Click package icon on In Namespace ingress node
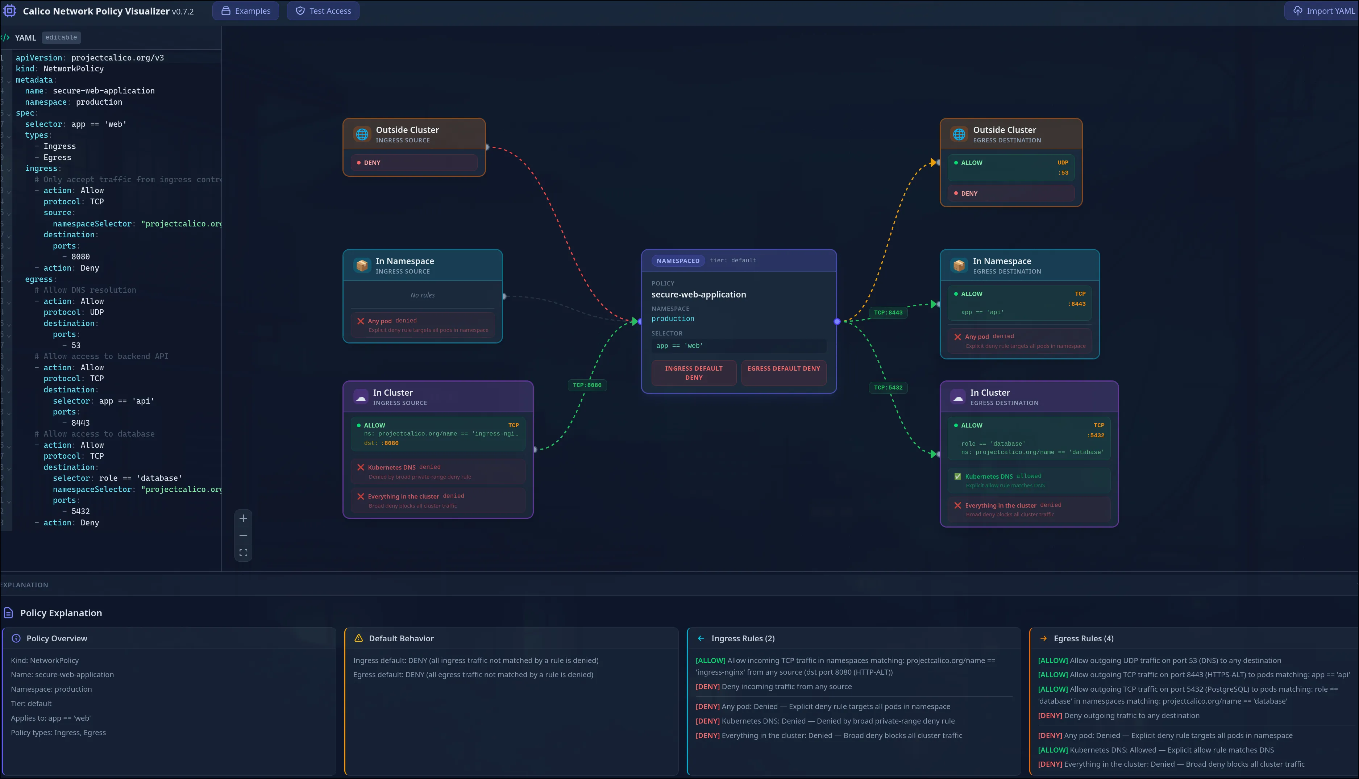 (362, 265)
